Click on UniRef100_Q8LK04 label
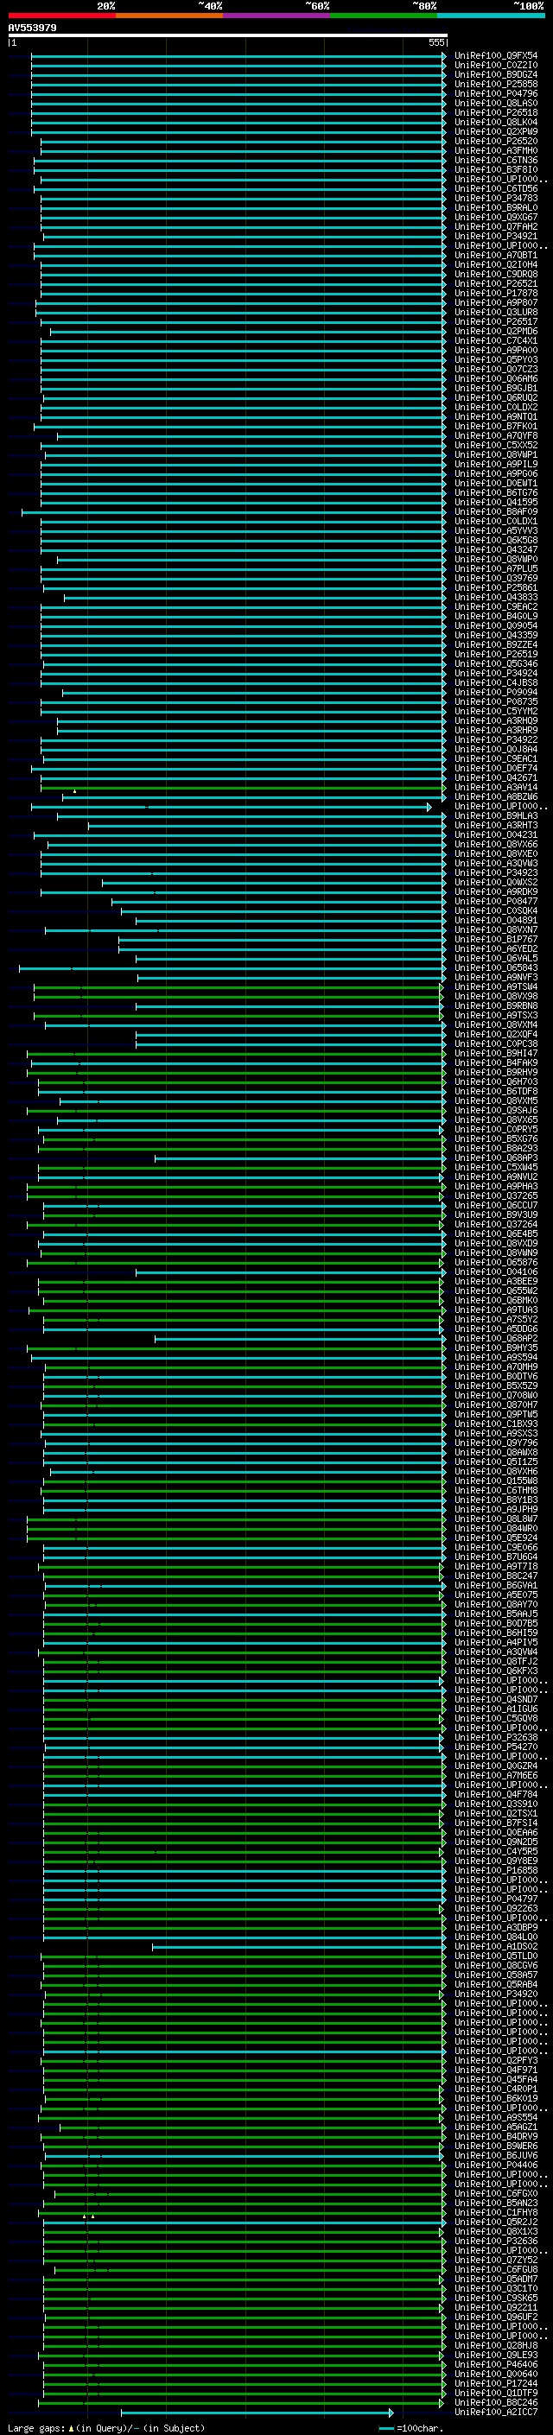The image size is (553, 2435). coord(496,122)
